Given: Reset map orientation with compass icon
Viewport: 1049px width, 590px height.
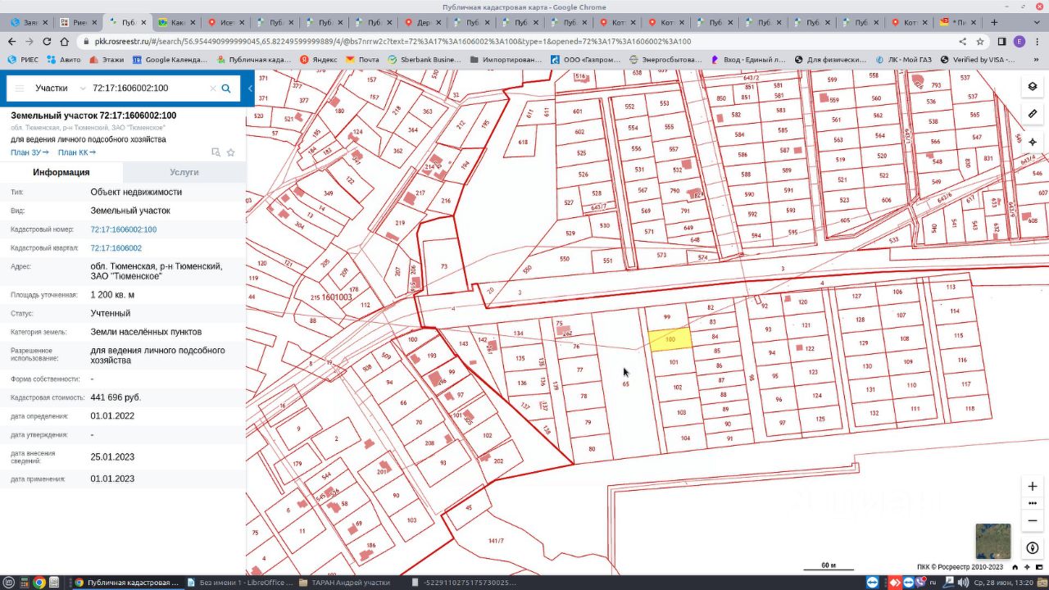Looking at the screenshot, I should [1033, 548].
